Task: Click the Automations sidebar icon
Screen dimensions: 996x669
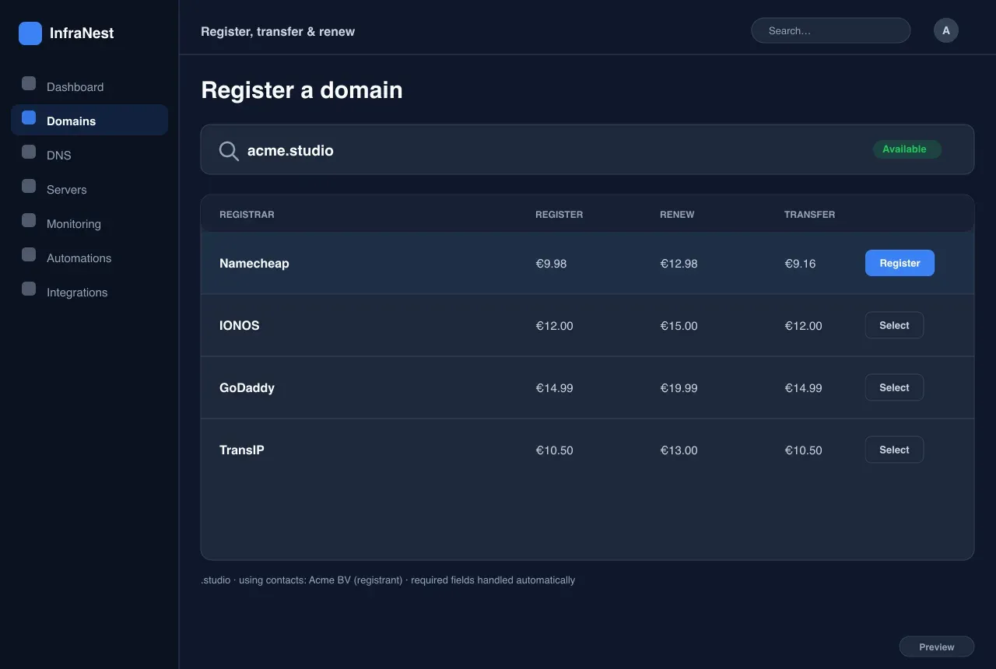Action: [x=29, y=254]
